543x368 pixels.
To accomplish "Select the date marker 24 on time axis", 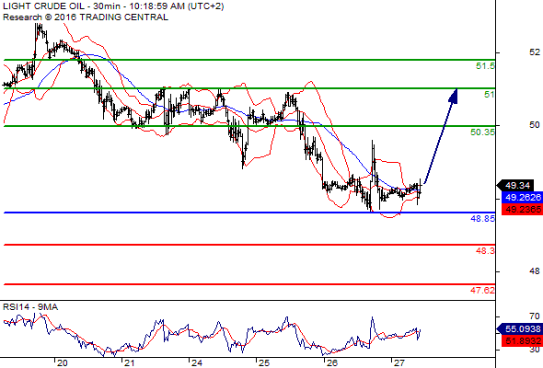I will coord(197,362).
